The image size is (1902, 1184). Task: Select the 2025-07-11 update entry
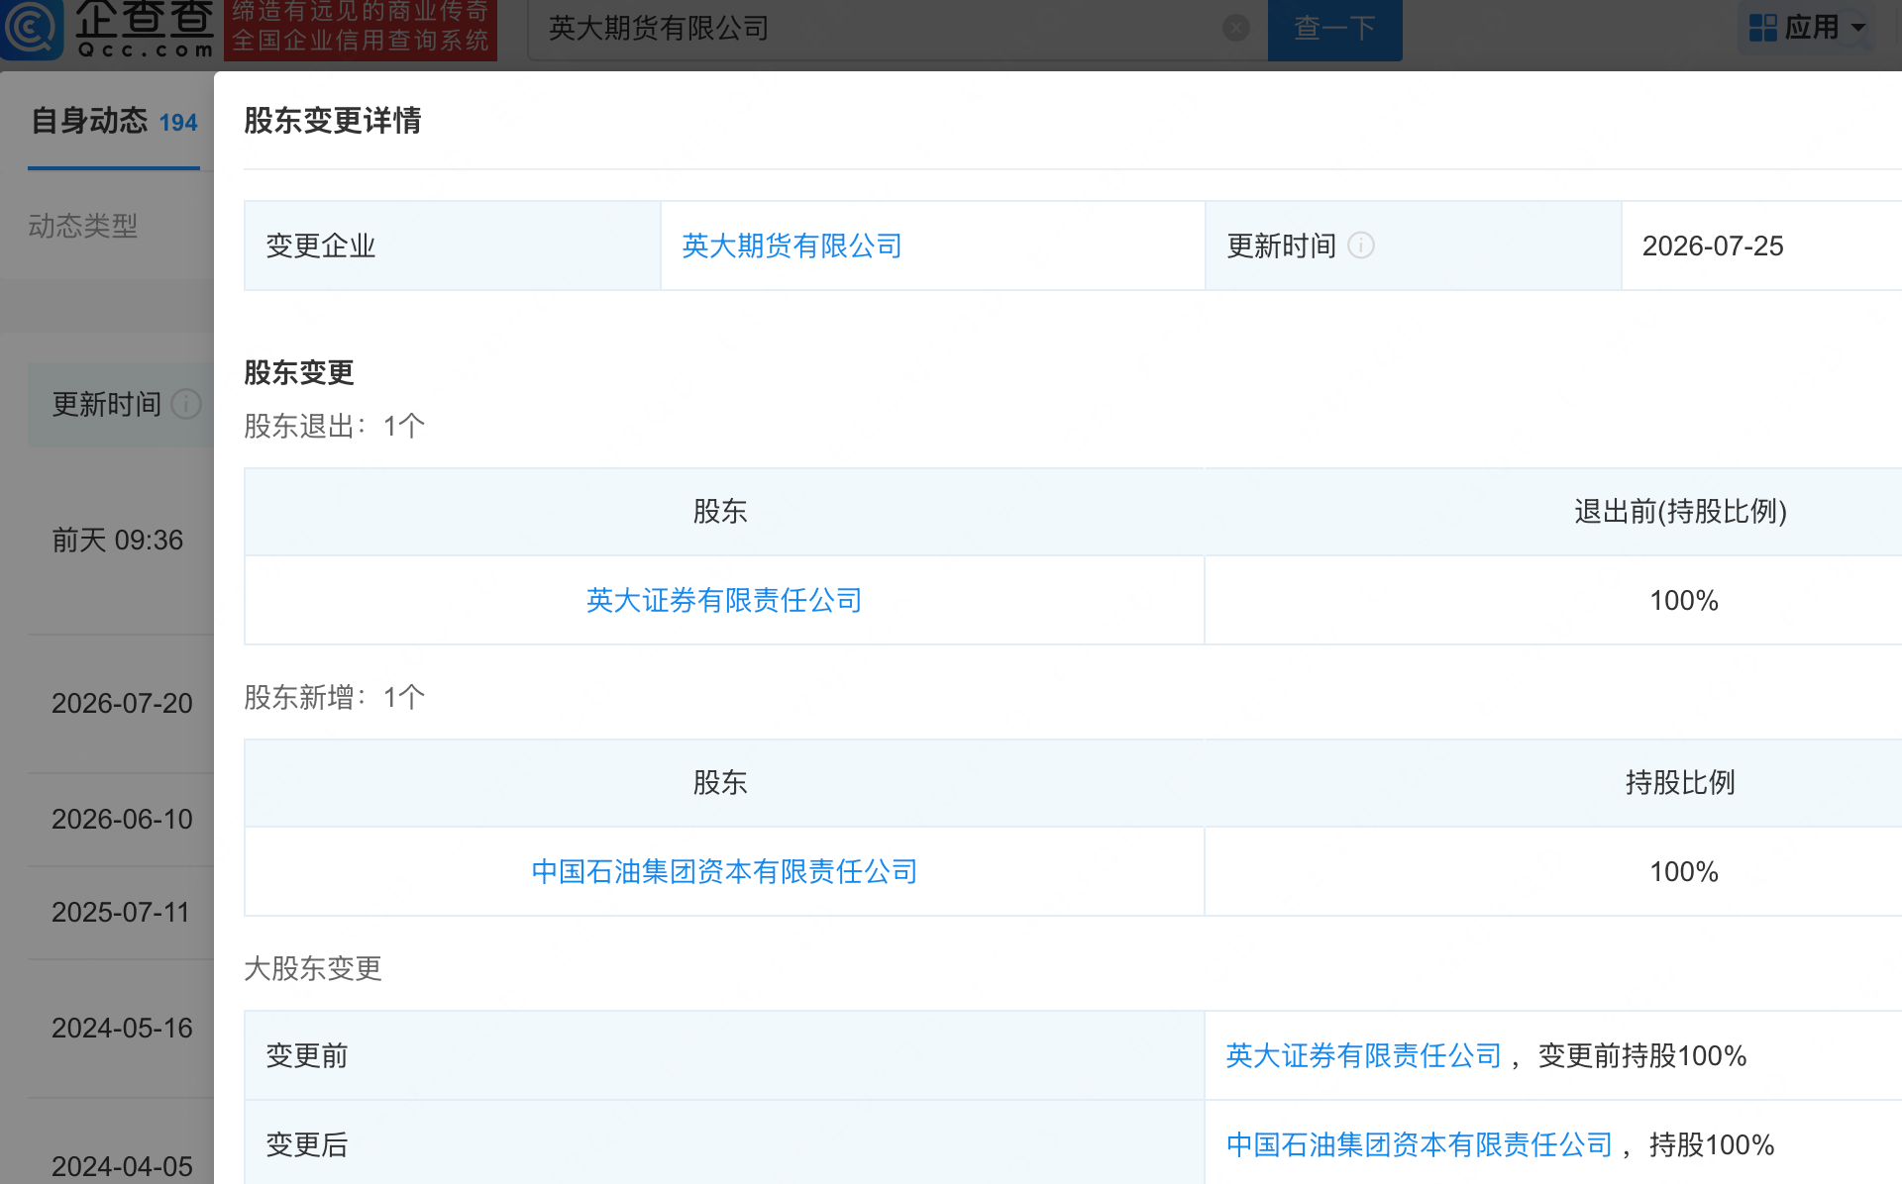point(121,912)
